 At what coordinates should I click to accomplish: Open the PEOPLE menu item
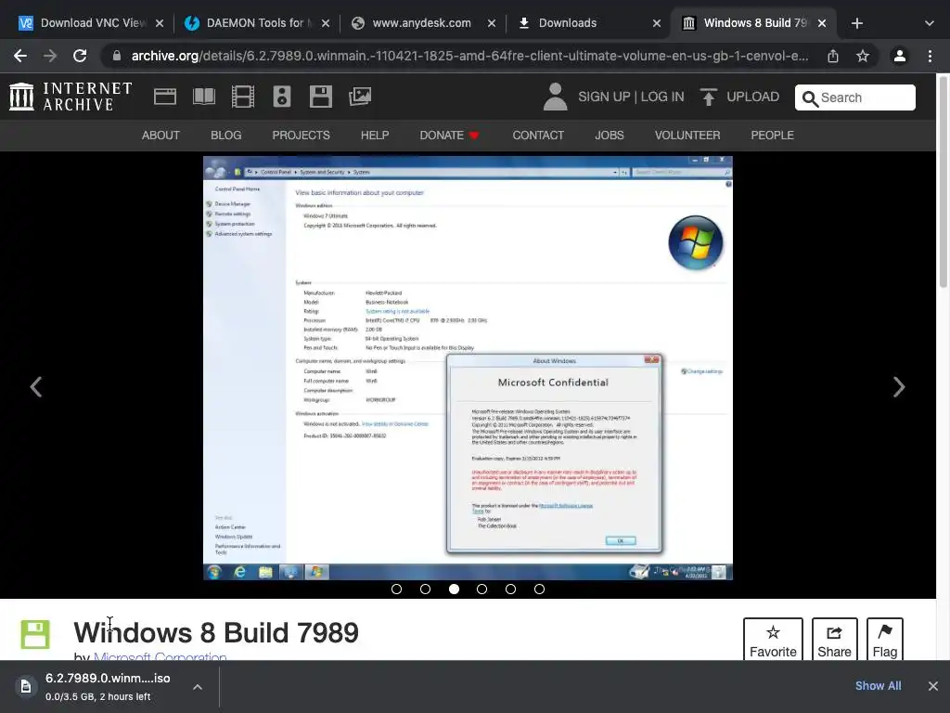[x=772, y=136]
